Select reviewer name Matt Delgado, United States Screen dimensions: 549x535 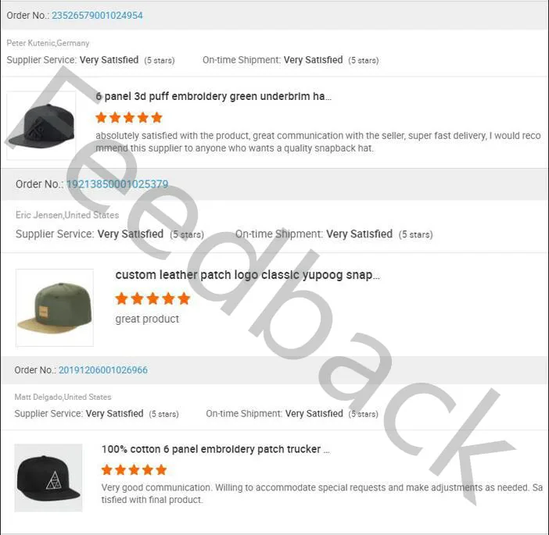[63, 397]
